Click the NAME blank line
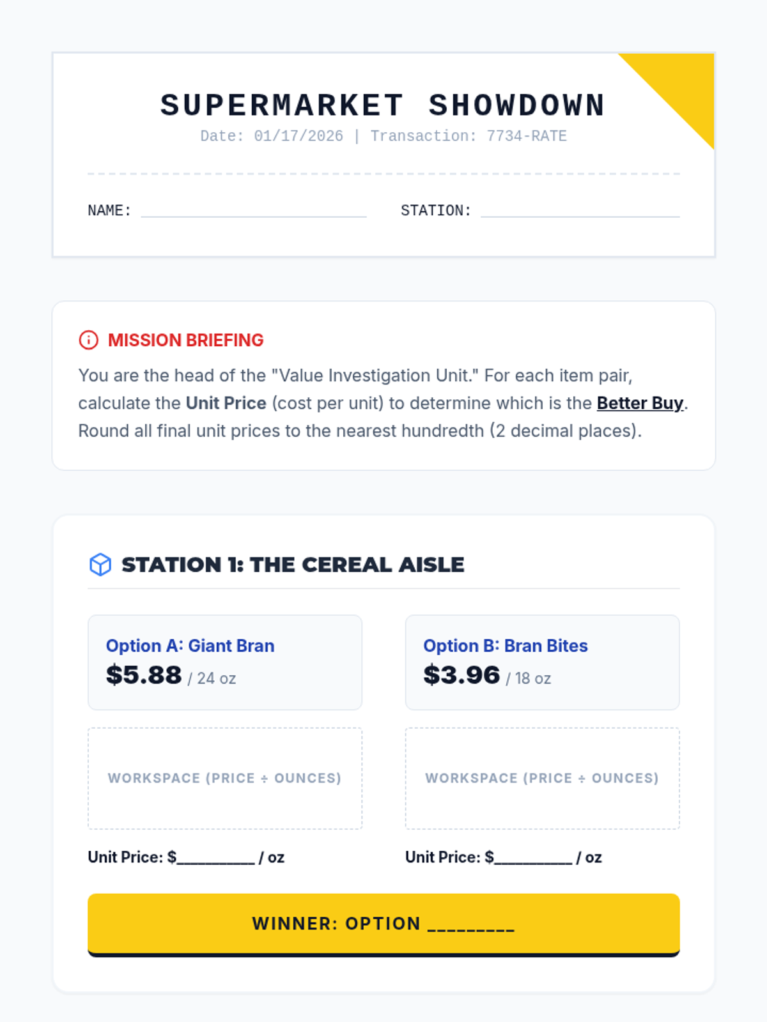767x1022 pixels. coord(254,210)
